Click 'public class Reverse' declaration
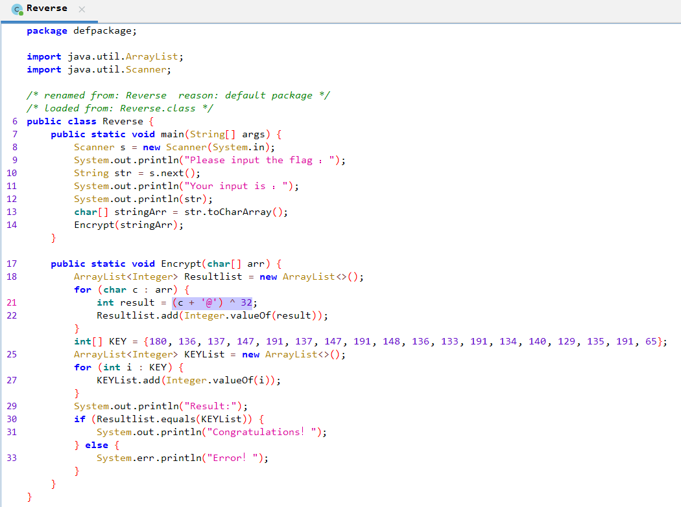Viewport: 681px width, 507px height. pos(90,122)
